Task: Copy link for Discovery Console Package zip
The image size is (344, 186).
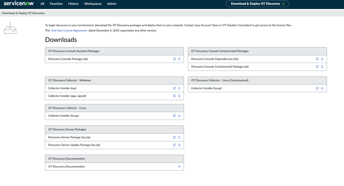Action: pos(174,59)
